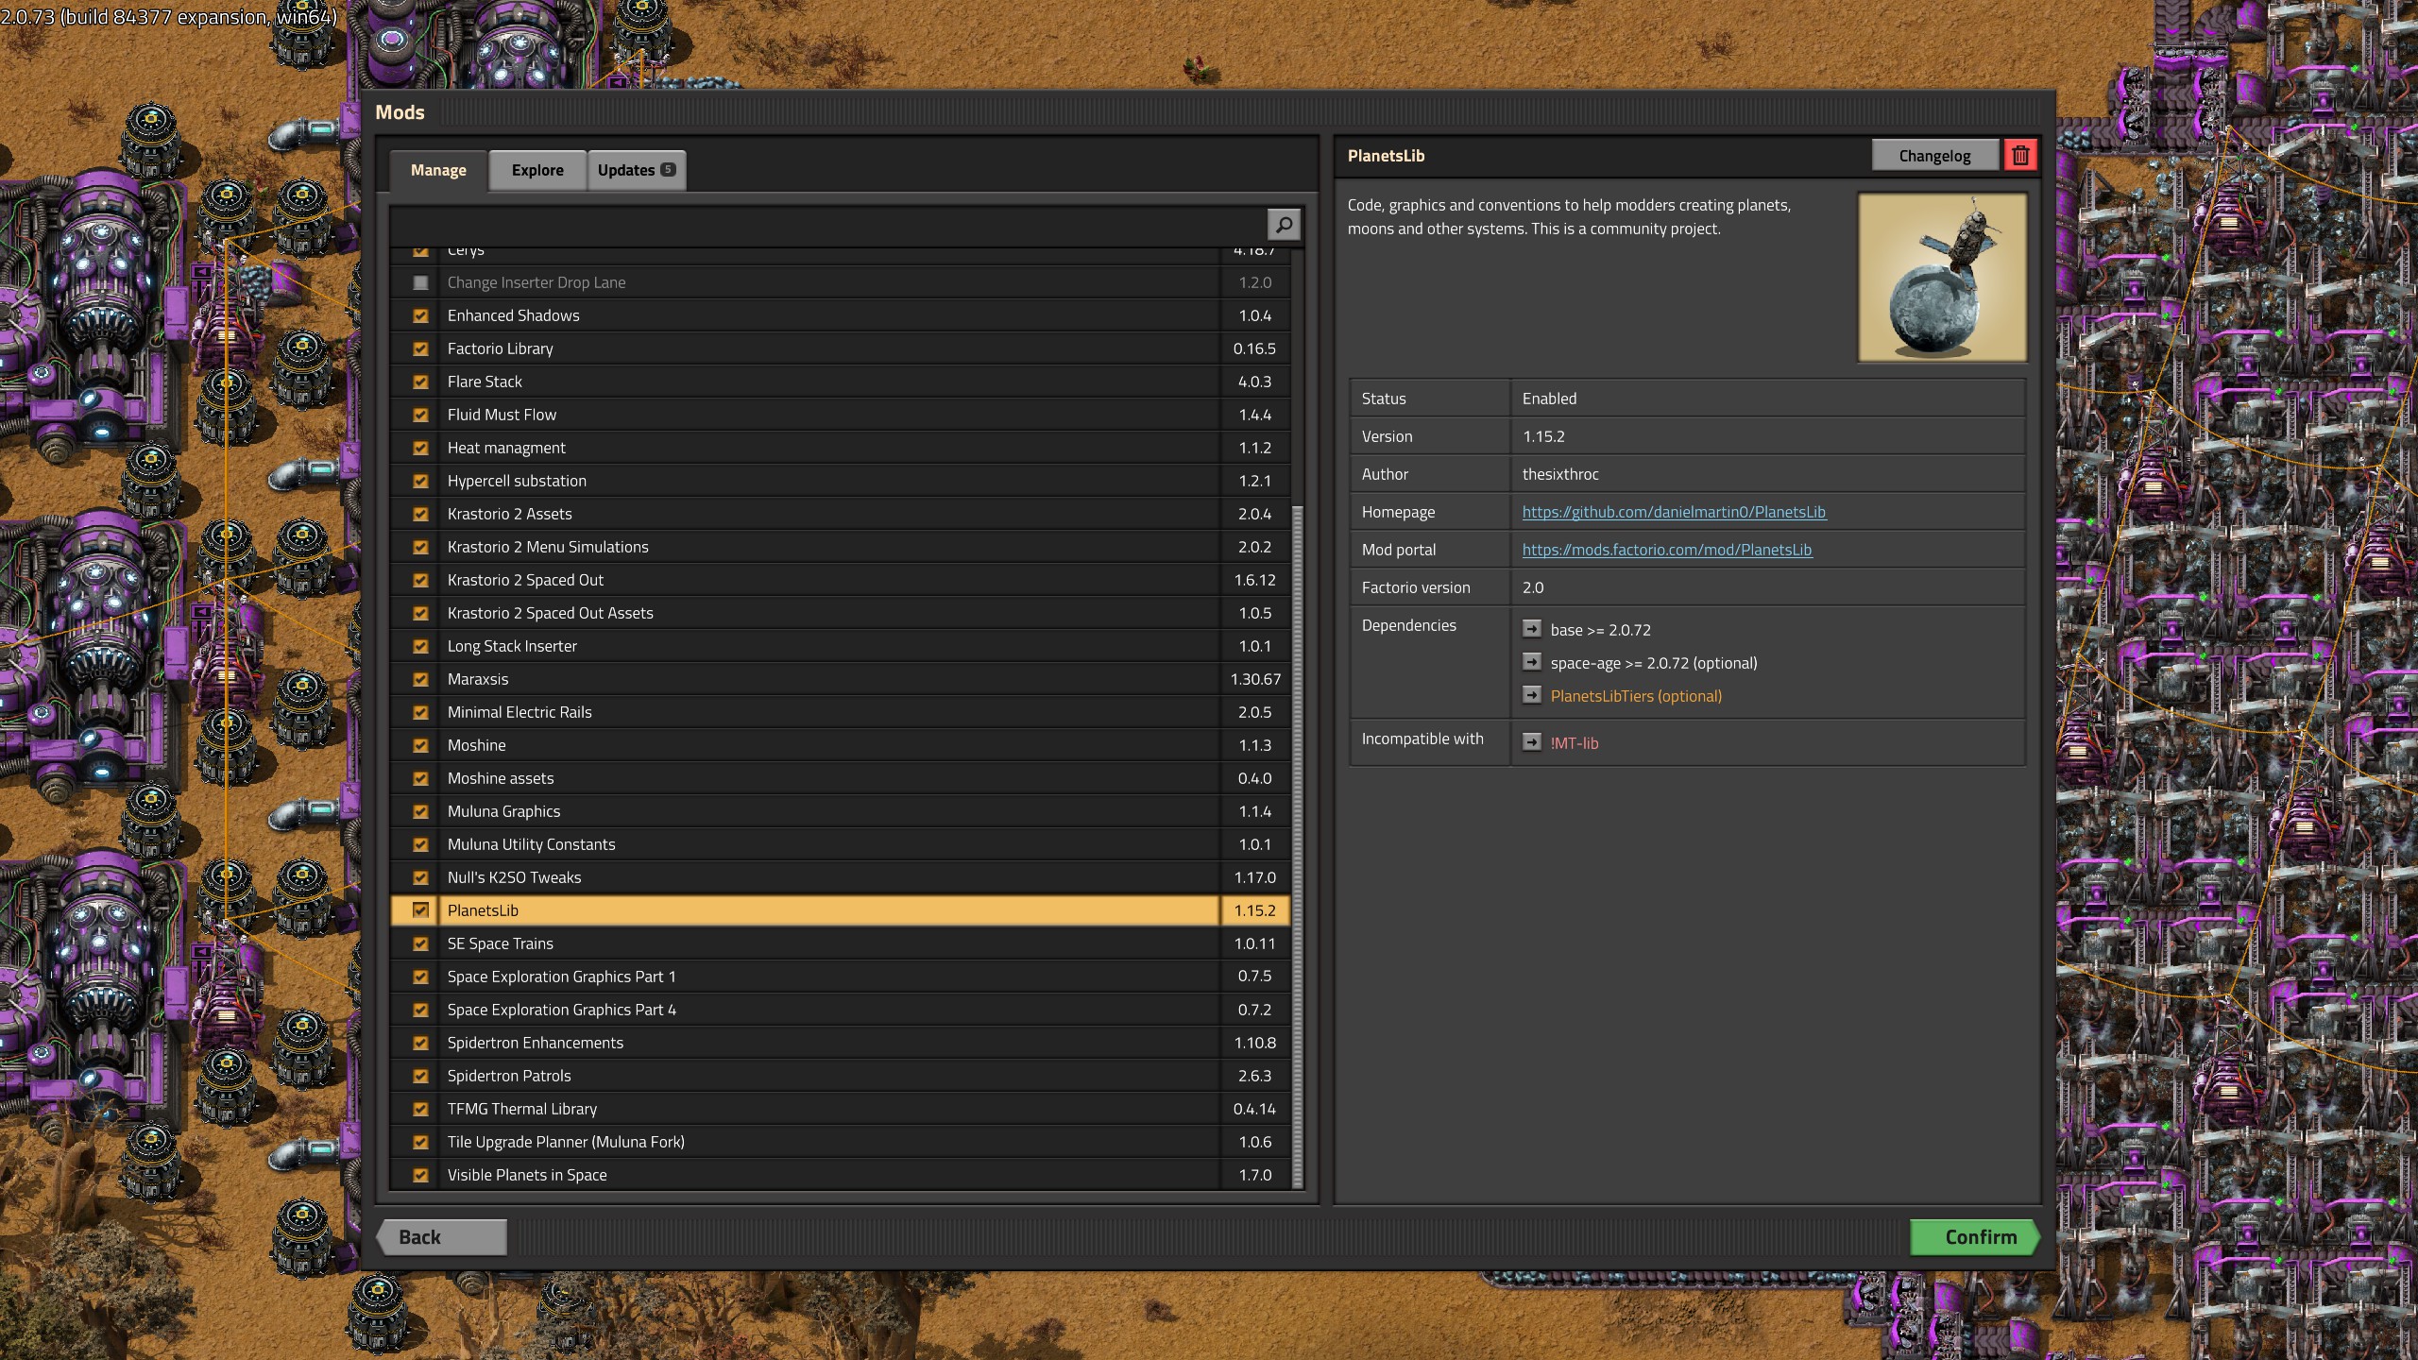Click arrow icon next to base dependency
The height and width of the screenshot is (1360, 2418).
click(x=1531, y=629)
